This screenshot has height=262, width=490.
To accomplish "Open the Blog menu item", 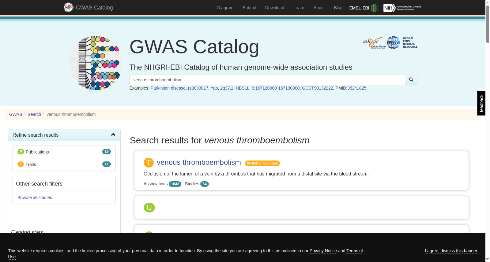I will click(x=338, y=8).
